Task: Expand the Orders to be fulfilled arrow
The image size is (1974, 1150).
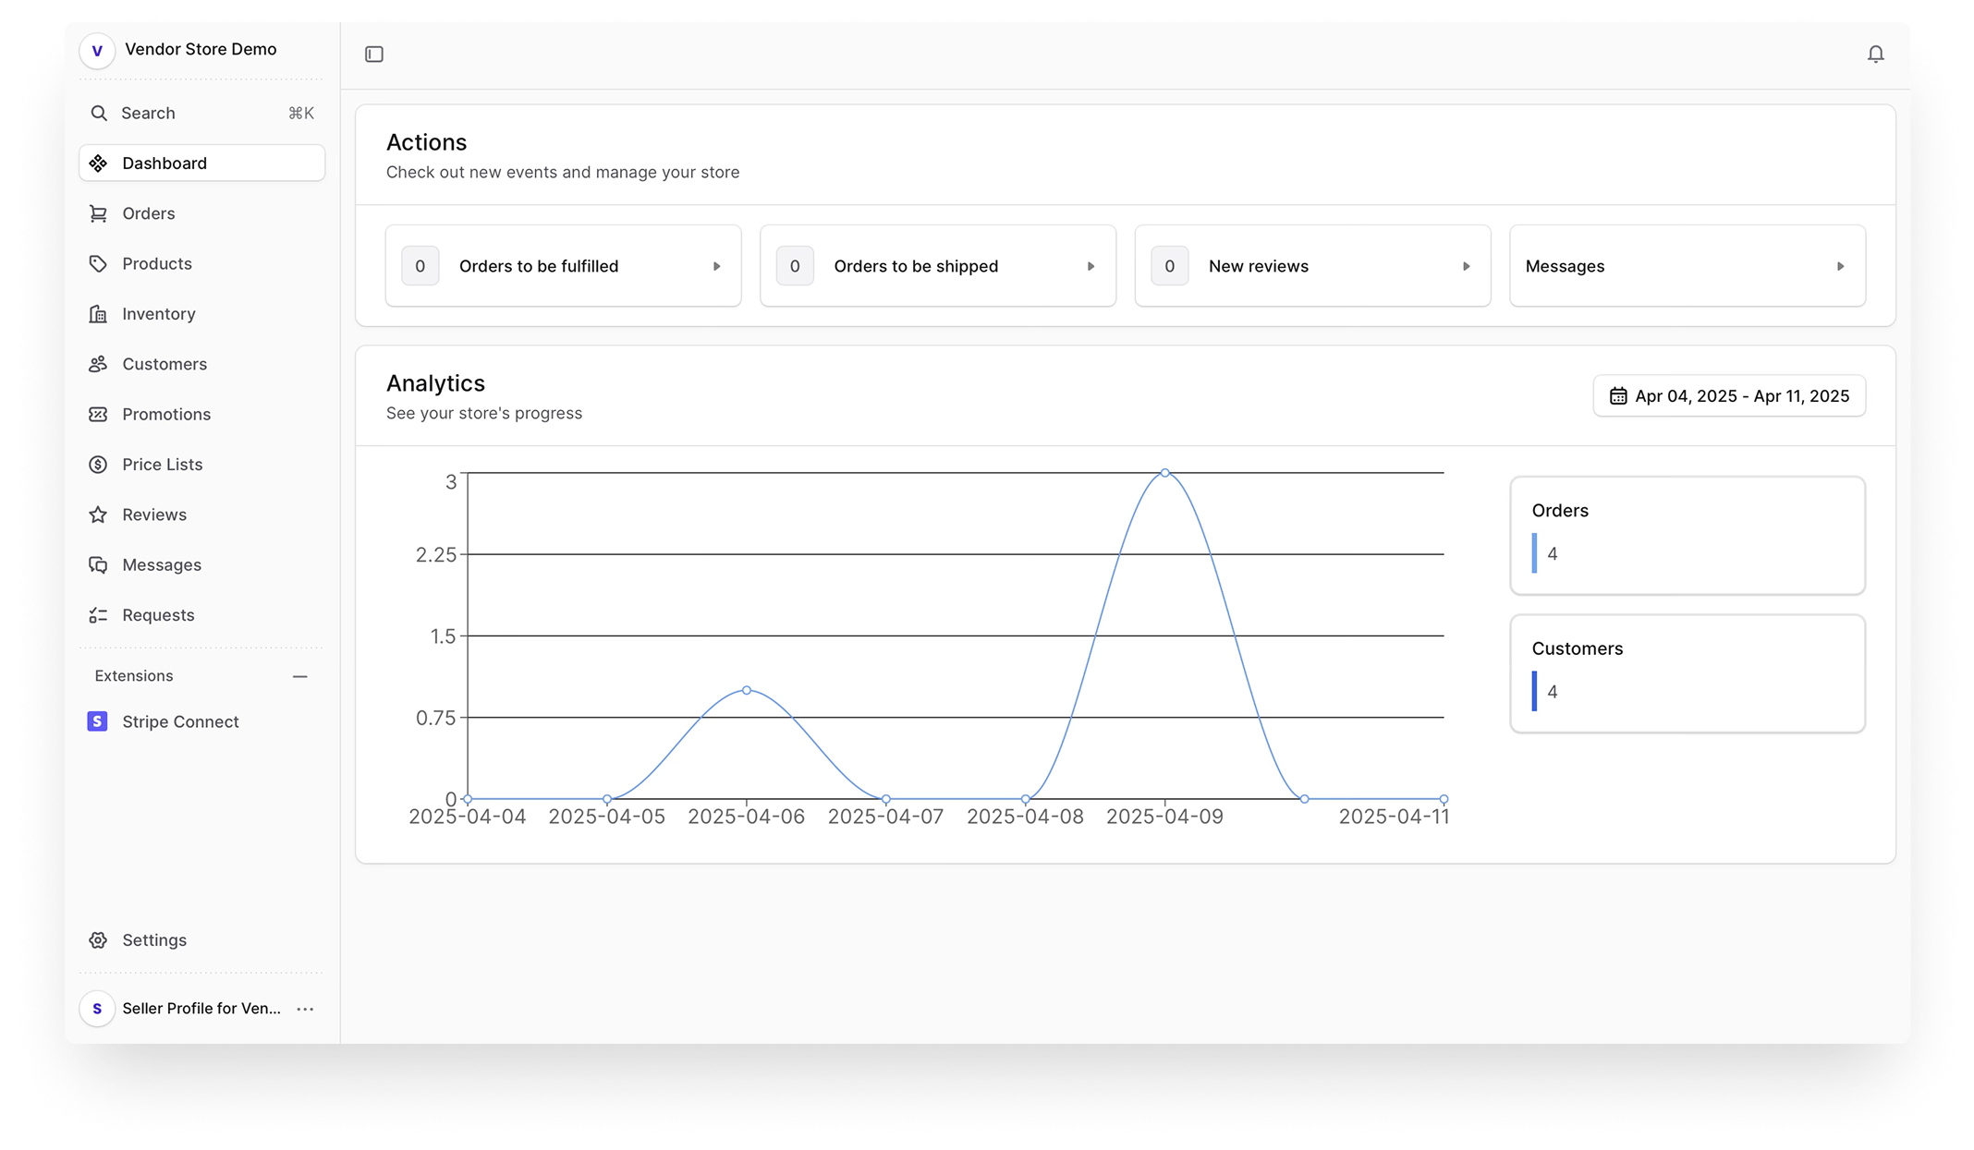Action: [x=716, y=266]
